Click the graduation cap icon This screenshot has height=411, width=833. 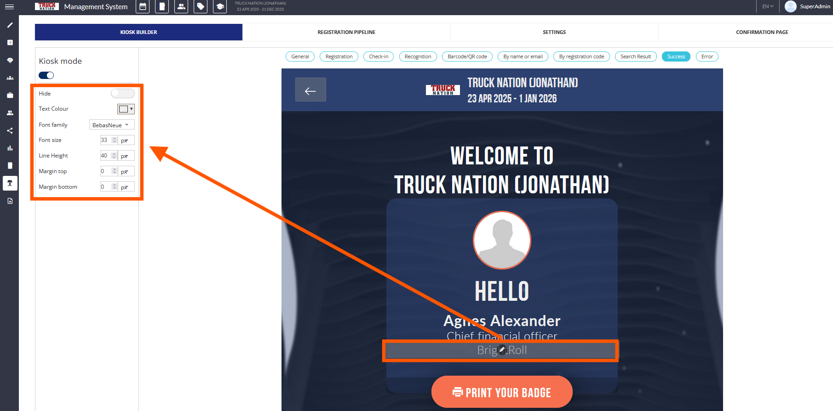[x=220, y=7]
